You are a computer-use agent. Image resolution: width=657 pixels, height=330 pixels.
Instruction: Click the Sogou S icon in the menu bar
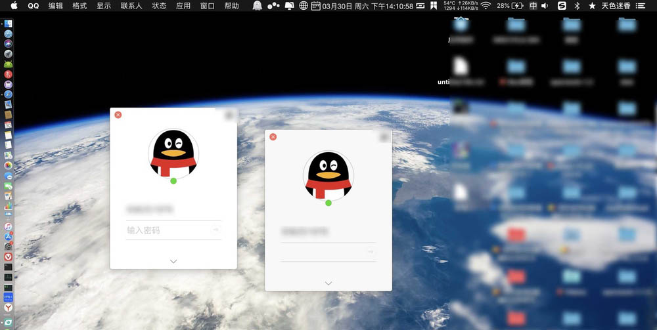(562, 6)
